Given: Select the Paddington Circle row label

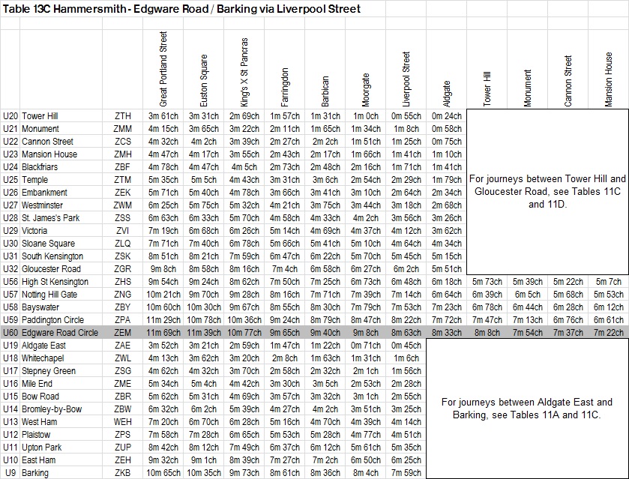Looking at the screenshot, I should point(52,320).
